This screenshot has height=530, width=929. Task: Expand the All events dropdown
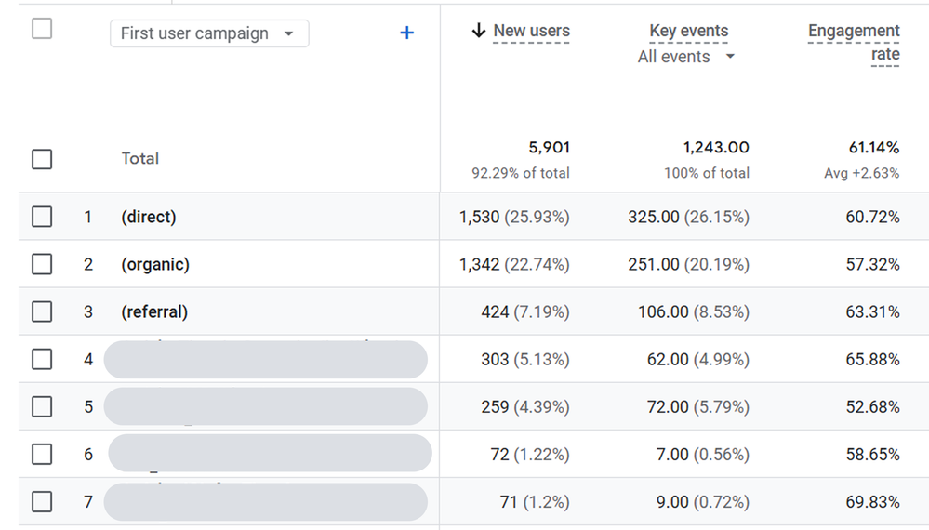coord(686,57)
